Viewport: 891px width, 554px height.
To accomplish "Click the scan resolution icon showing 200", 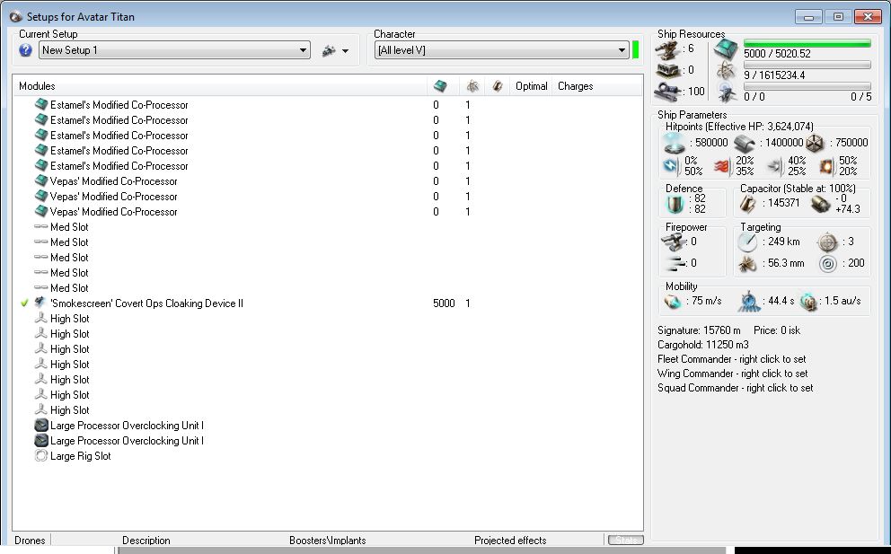I will pos(828,264).
